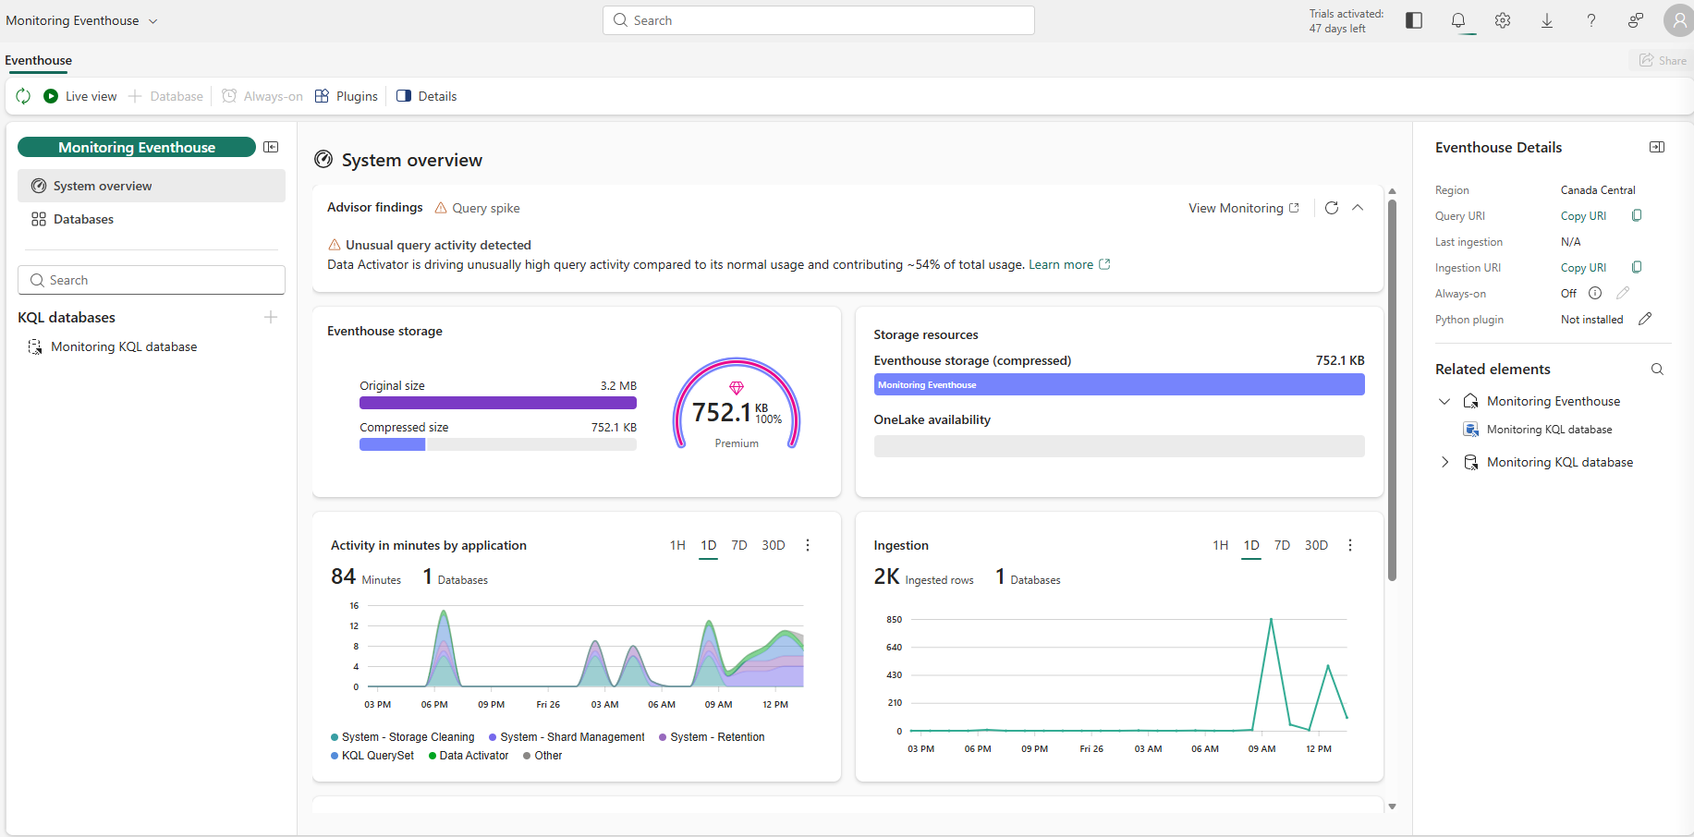Add a new KQL database with plus icon
This screenshot has height=837, width=1694.
[271, 317]
